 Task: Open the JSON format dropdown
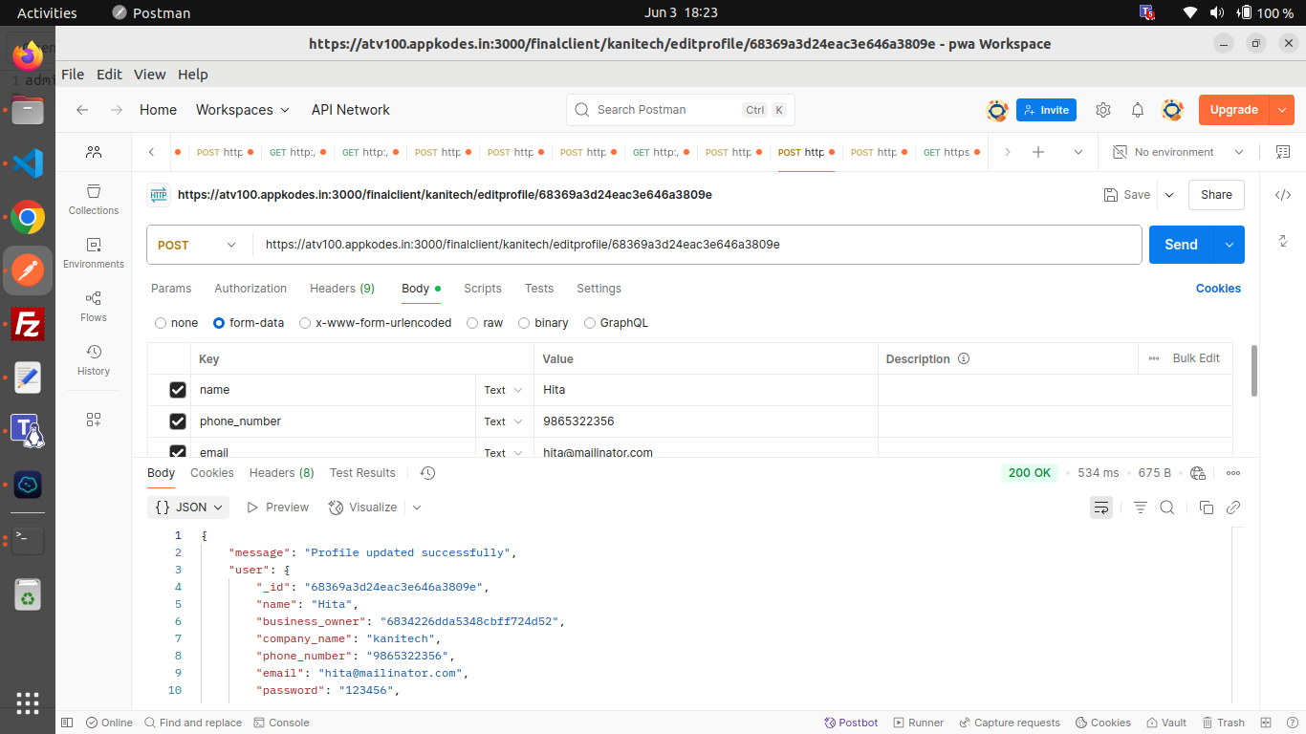[x=190, y=507]
